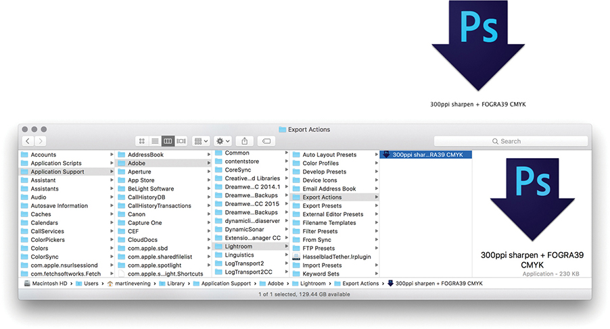610x329 pixels.
Task: Expand the Linguistics folder arrow
Action: tap(287, 255)
